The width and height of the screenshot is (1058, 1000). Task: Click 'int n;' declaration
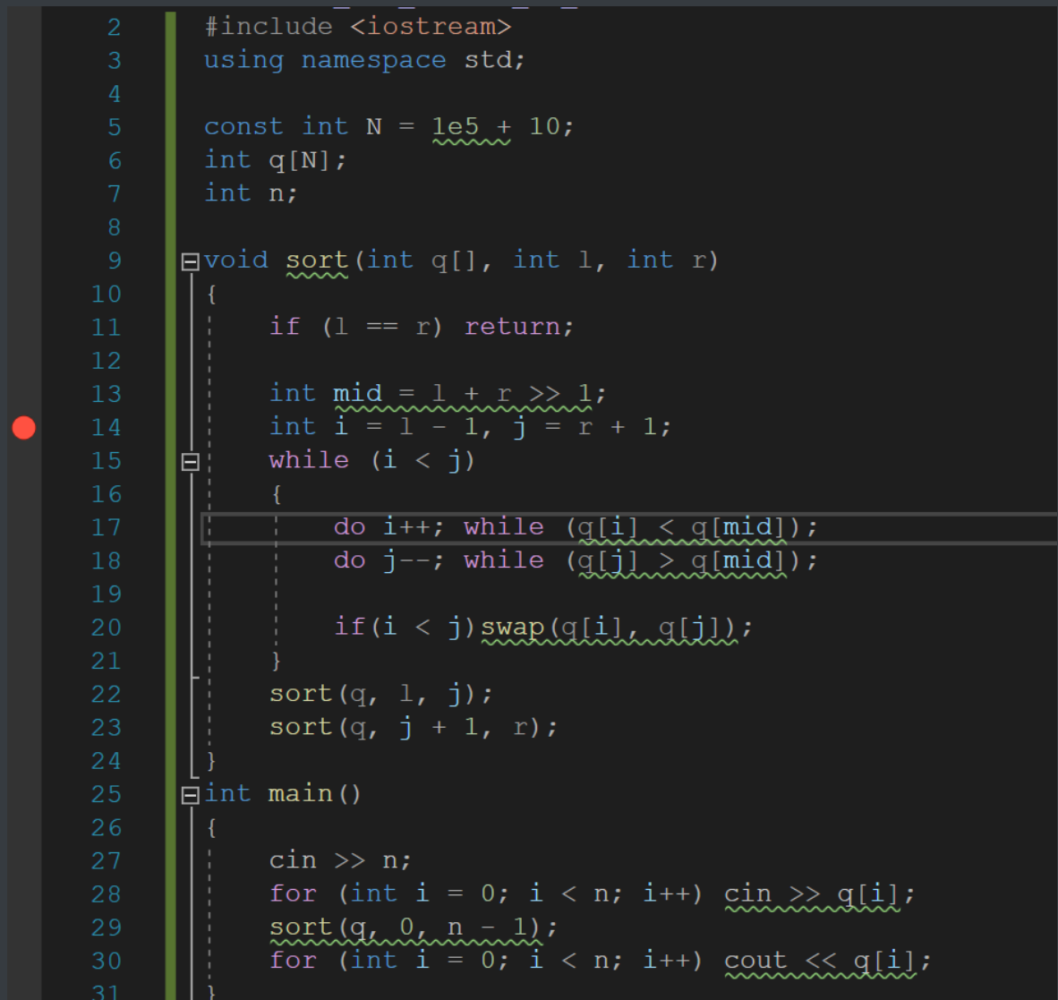[251, 193]
